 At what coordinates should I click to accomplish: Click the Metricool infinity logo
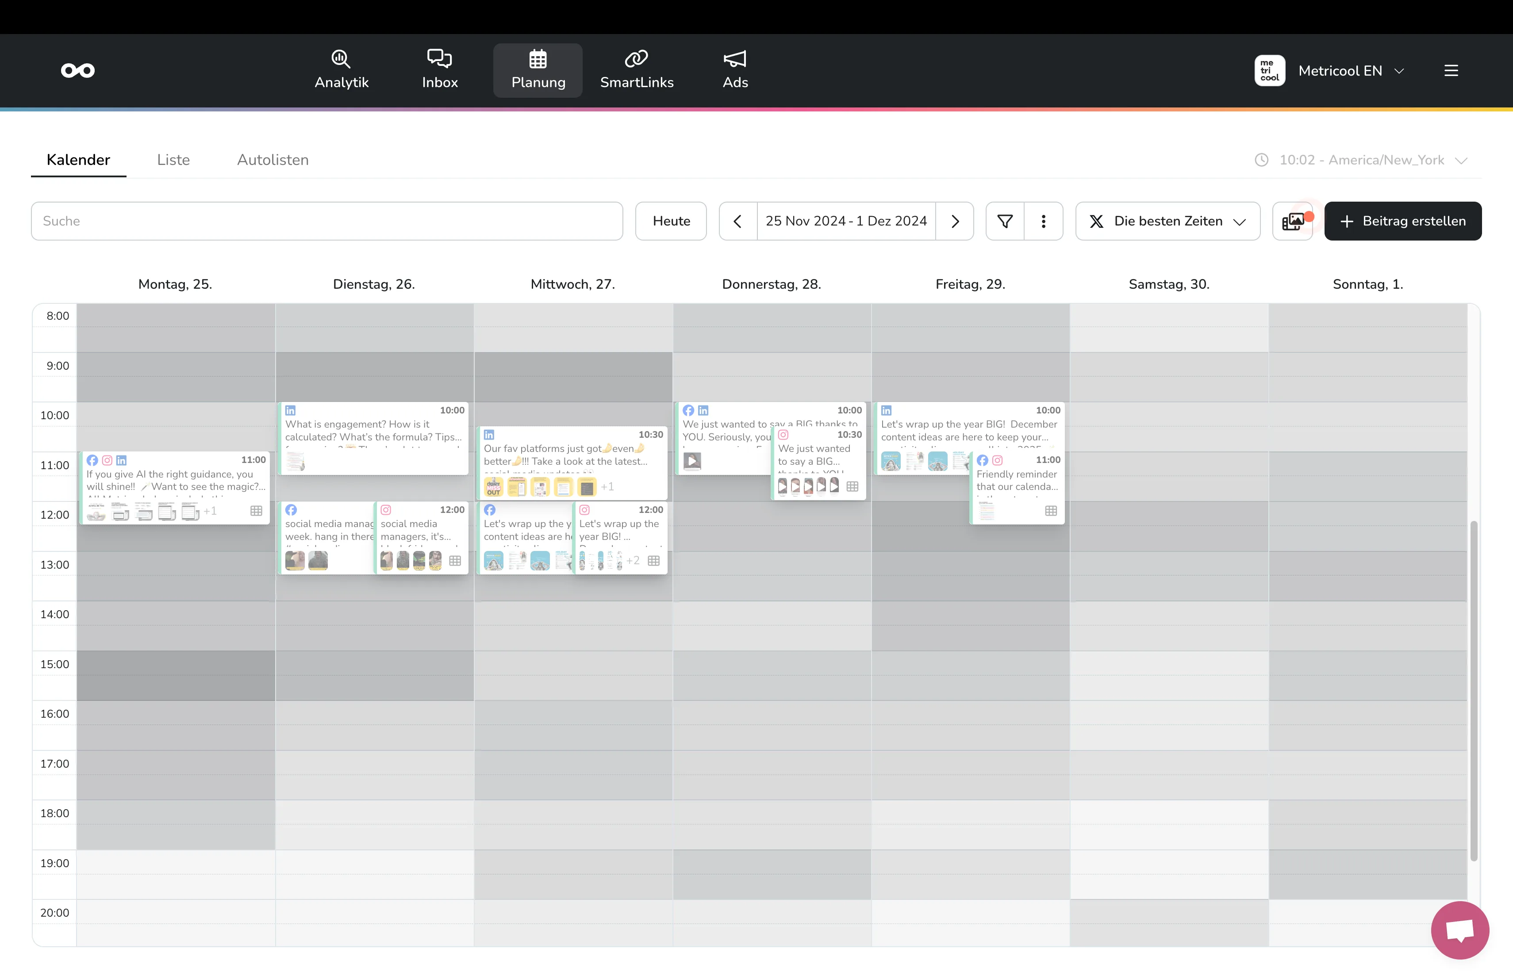[x=77, y=70]
